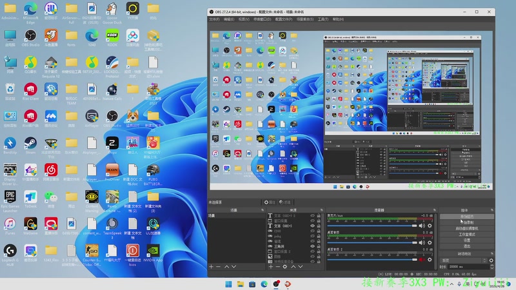Screen dimensions: 516x290
Task: Click the 退出 exit button in controls
Action: coord(466,246)
